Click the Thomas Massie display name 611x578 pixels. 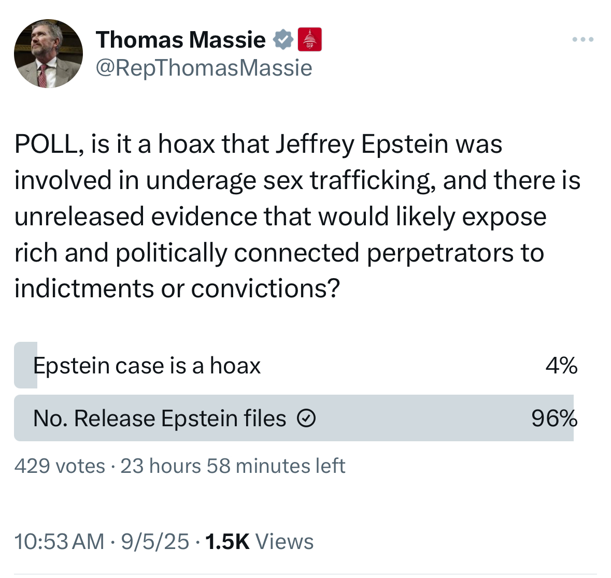(180, 40)
